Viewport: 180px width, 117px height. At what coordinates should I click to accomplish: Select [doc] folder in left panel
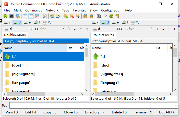(43, 65)
